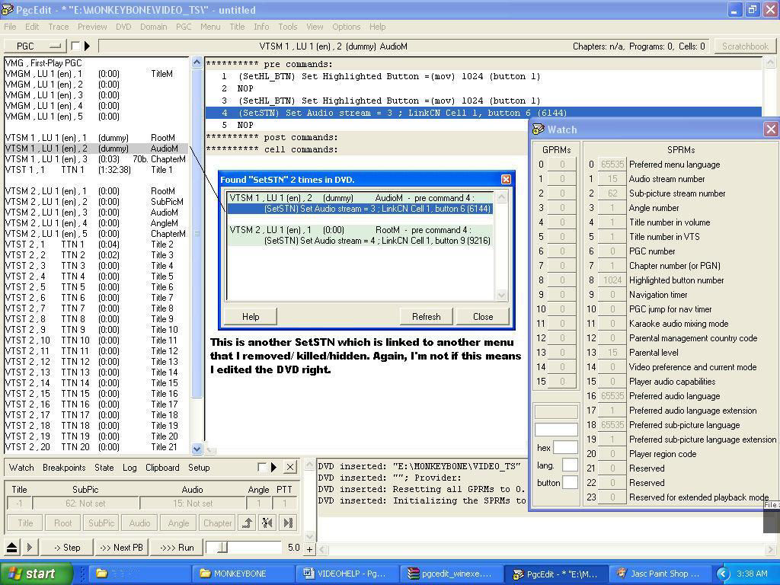780x585 pixels.
Task: Click the log pane scroll down arrow
Action: pos(309,536)
